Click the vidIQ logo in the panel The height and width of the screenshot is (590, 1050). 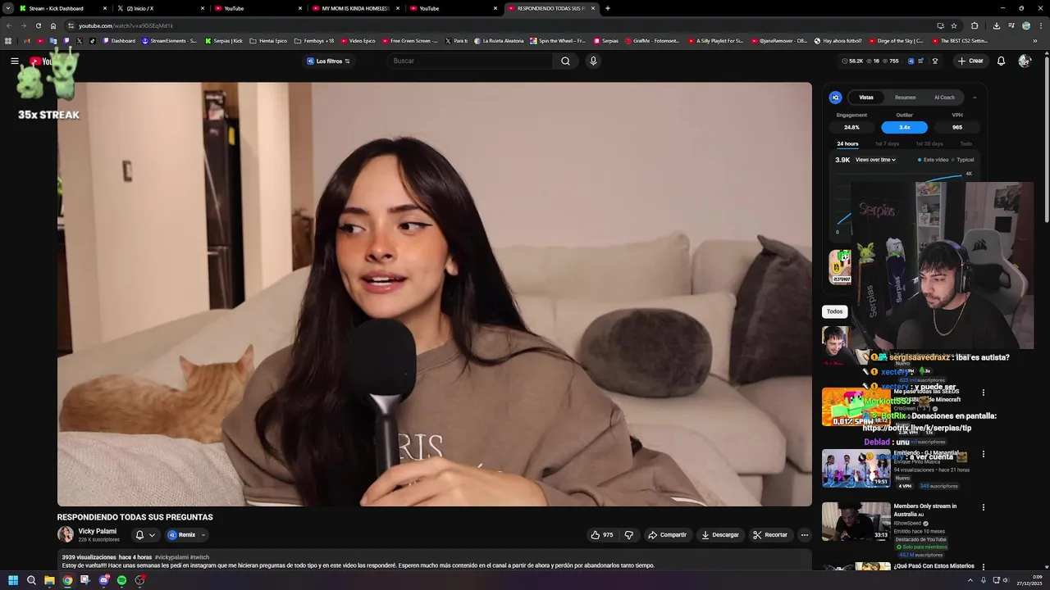(x=836, y=98)
